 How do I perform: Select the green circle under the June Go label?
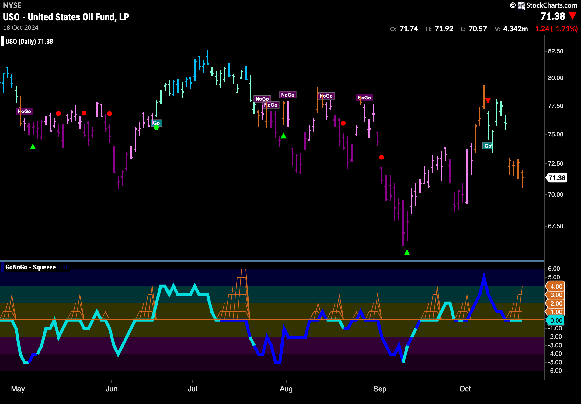click(x=156, y=128)
